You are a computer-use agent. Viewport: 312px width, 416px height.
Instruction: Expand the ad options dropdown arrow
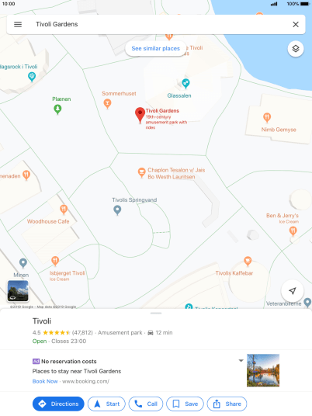click(241, 361)
